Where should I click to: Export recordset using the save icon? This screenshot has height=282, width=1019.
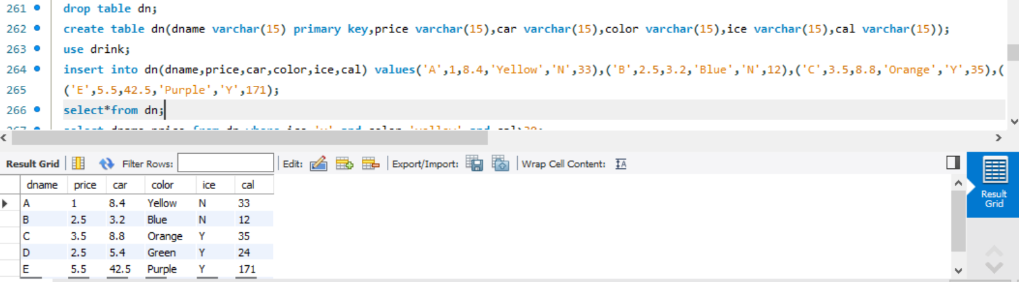click(x=474, y=164)
